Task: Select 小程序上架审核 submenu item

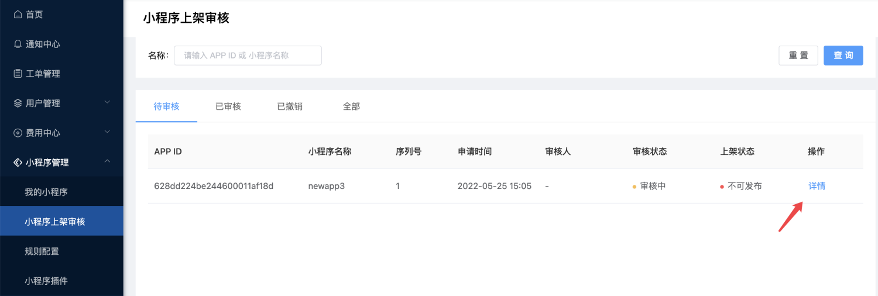Action: pos(61,222)
